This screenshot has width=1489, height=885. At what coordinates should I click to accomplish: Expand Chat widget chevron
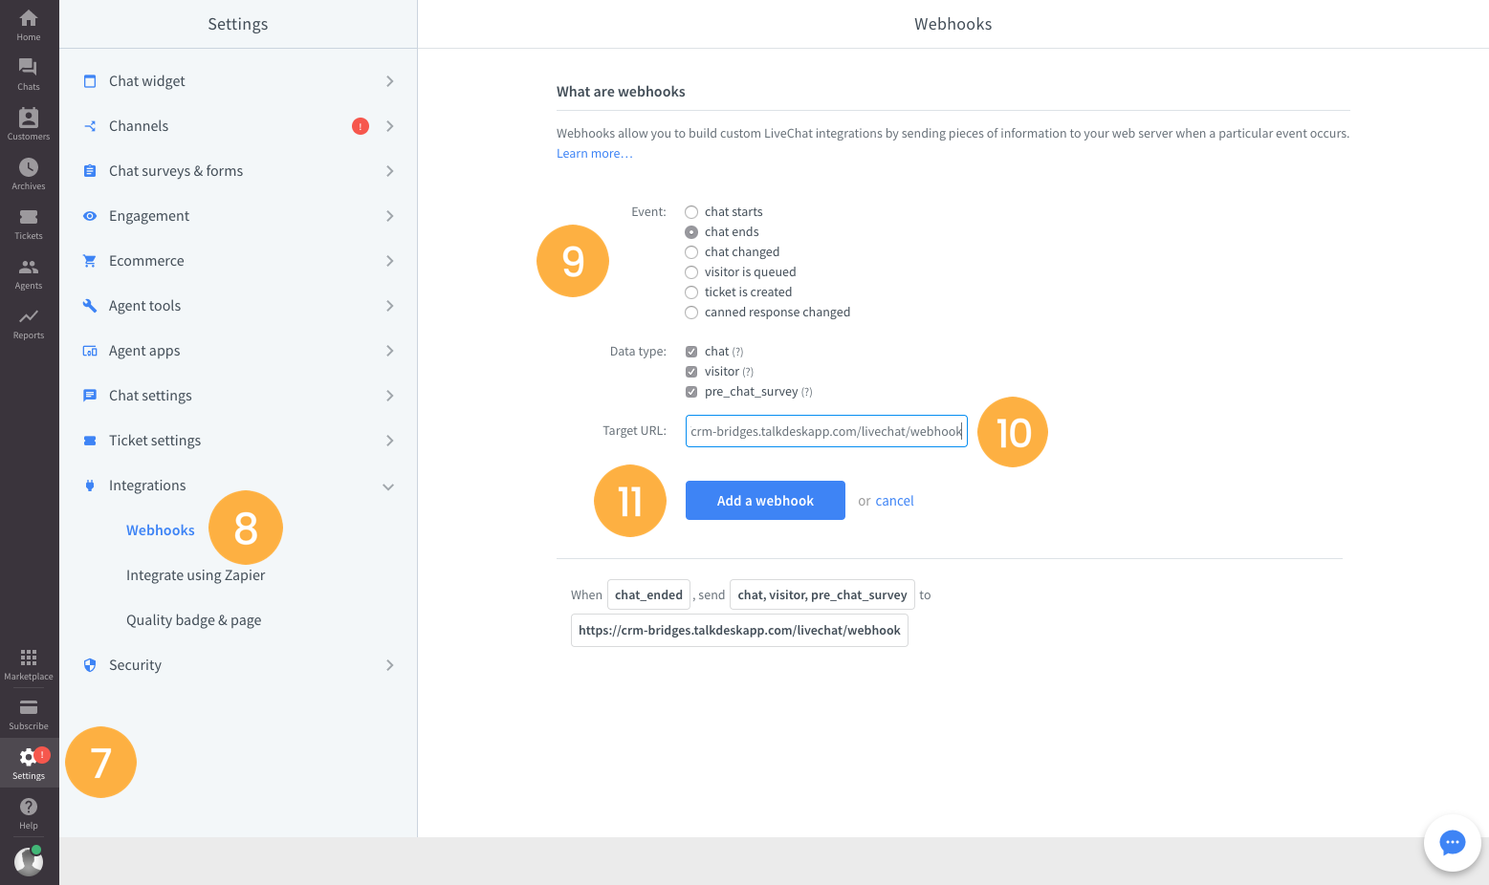click(x=389, y=81)
